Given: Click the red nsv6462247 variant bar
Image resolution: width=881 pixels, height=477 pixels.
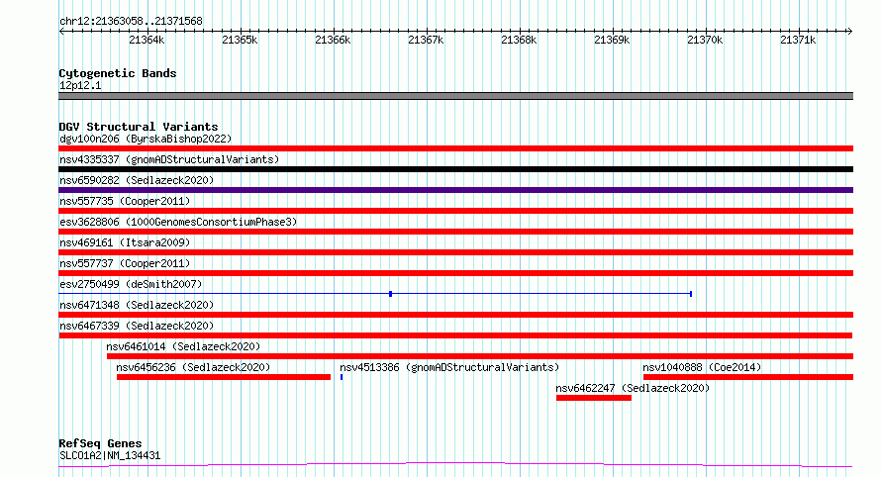Looking at the screenshot, I should pyautogui.click(x=594, y=398).
